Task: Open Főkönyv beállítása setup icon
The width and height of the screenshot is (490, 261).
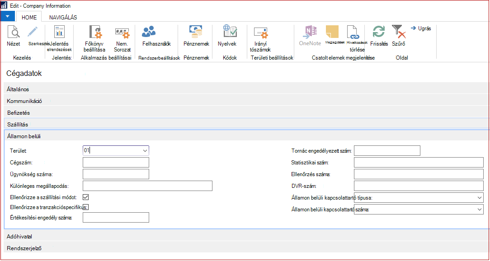Action: coord(96,32)
